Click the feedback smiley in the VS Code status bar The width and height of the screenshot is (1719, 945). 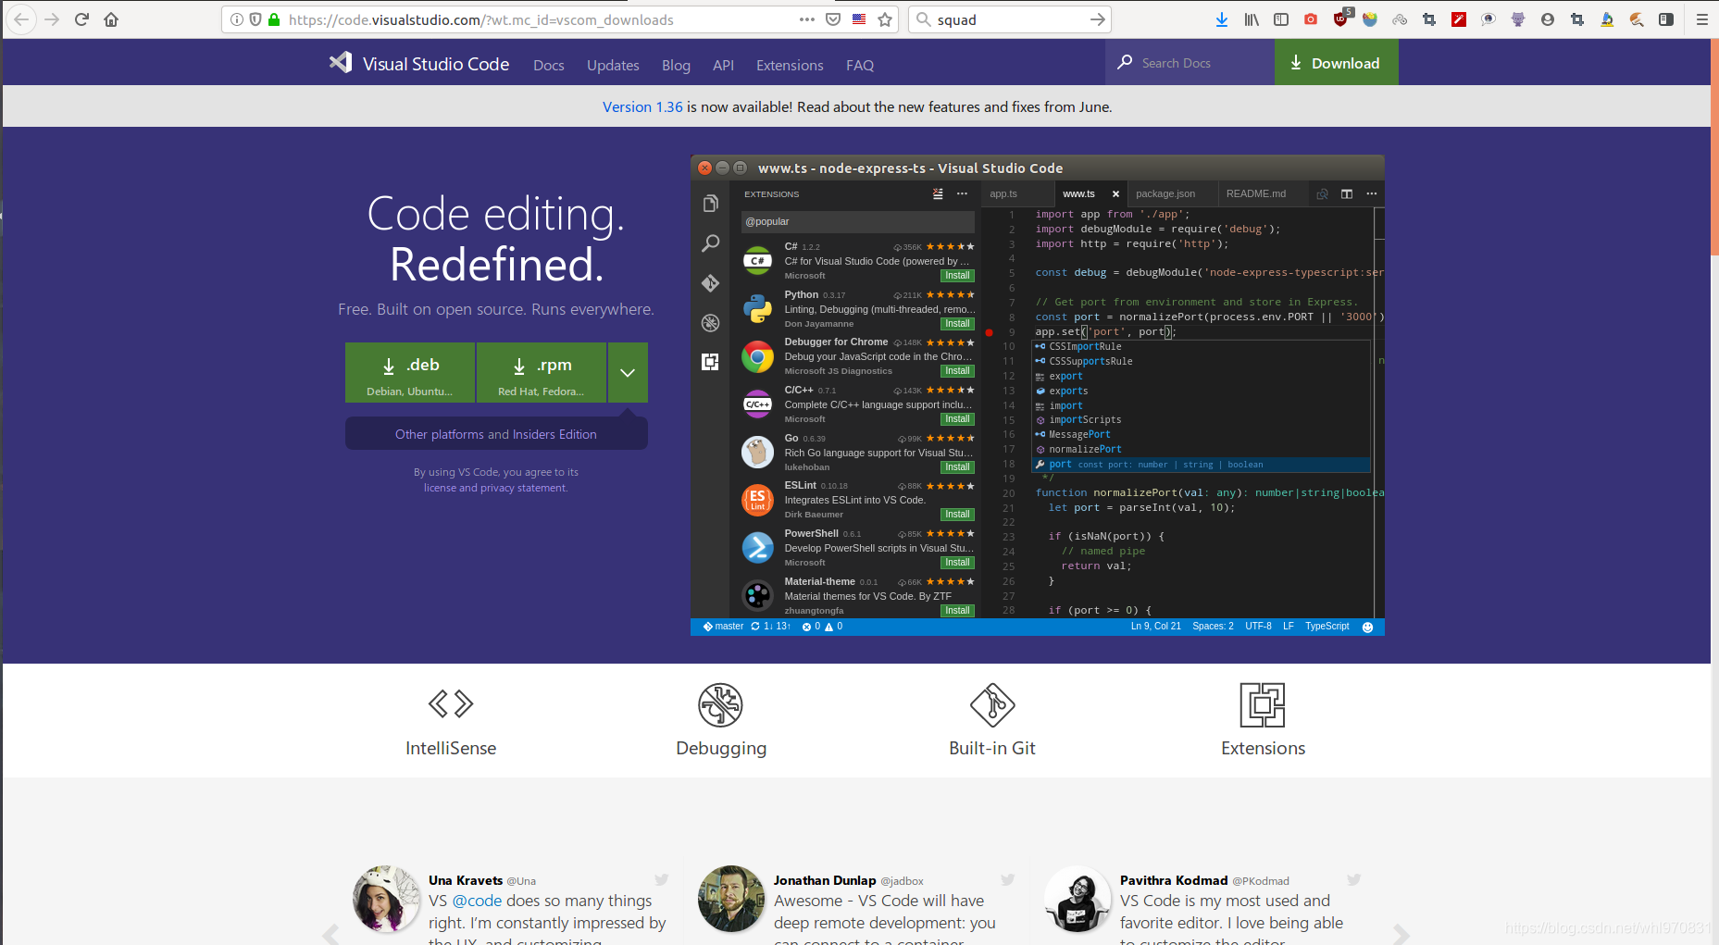tap(1367, 627)
